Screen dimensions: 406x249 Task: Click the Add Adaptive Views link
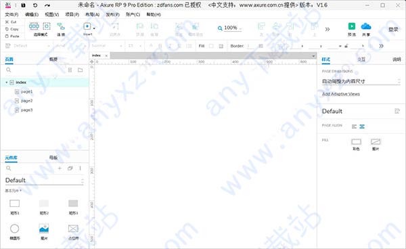pos(341,94)
